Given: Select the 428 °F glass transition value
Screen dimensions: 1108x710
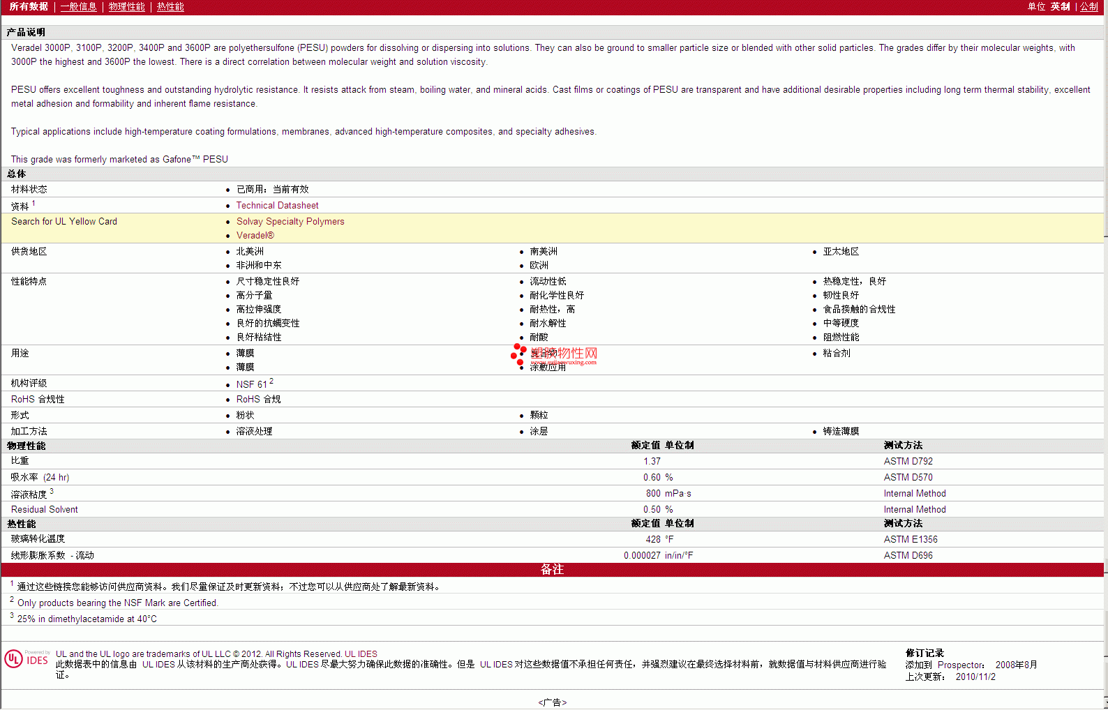Looking at the screenshot, I should tap(659, 539).
